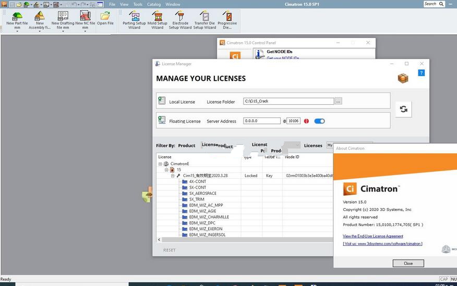This screenshot has height=286, width=457.
Task: Open dropdown arrow under New Drafting file mm
Action: [x=63, y=31]
